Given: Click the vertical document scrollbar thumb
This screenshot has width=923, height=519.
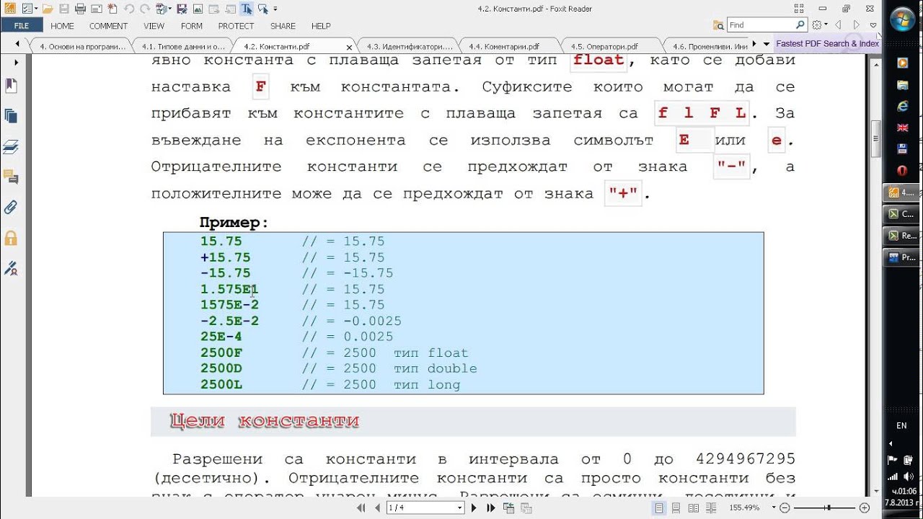Looking at the screenshot, I should click(x=875, y=140).
